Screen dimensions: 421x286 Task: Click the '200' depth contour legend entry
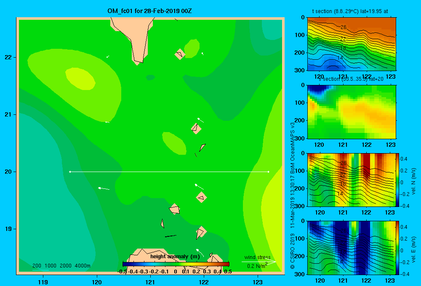[x=37, y=266]
